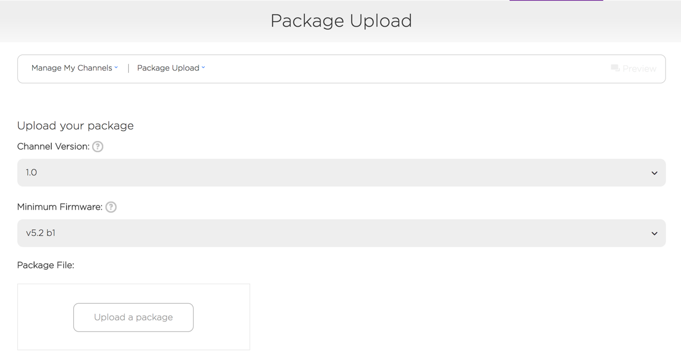The height and width of the screenshot is (357, 681).
Task: Open the Channel Version dropdown showing 1.0
Action: (341, 173)
